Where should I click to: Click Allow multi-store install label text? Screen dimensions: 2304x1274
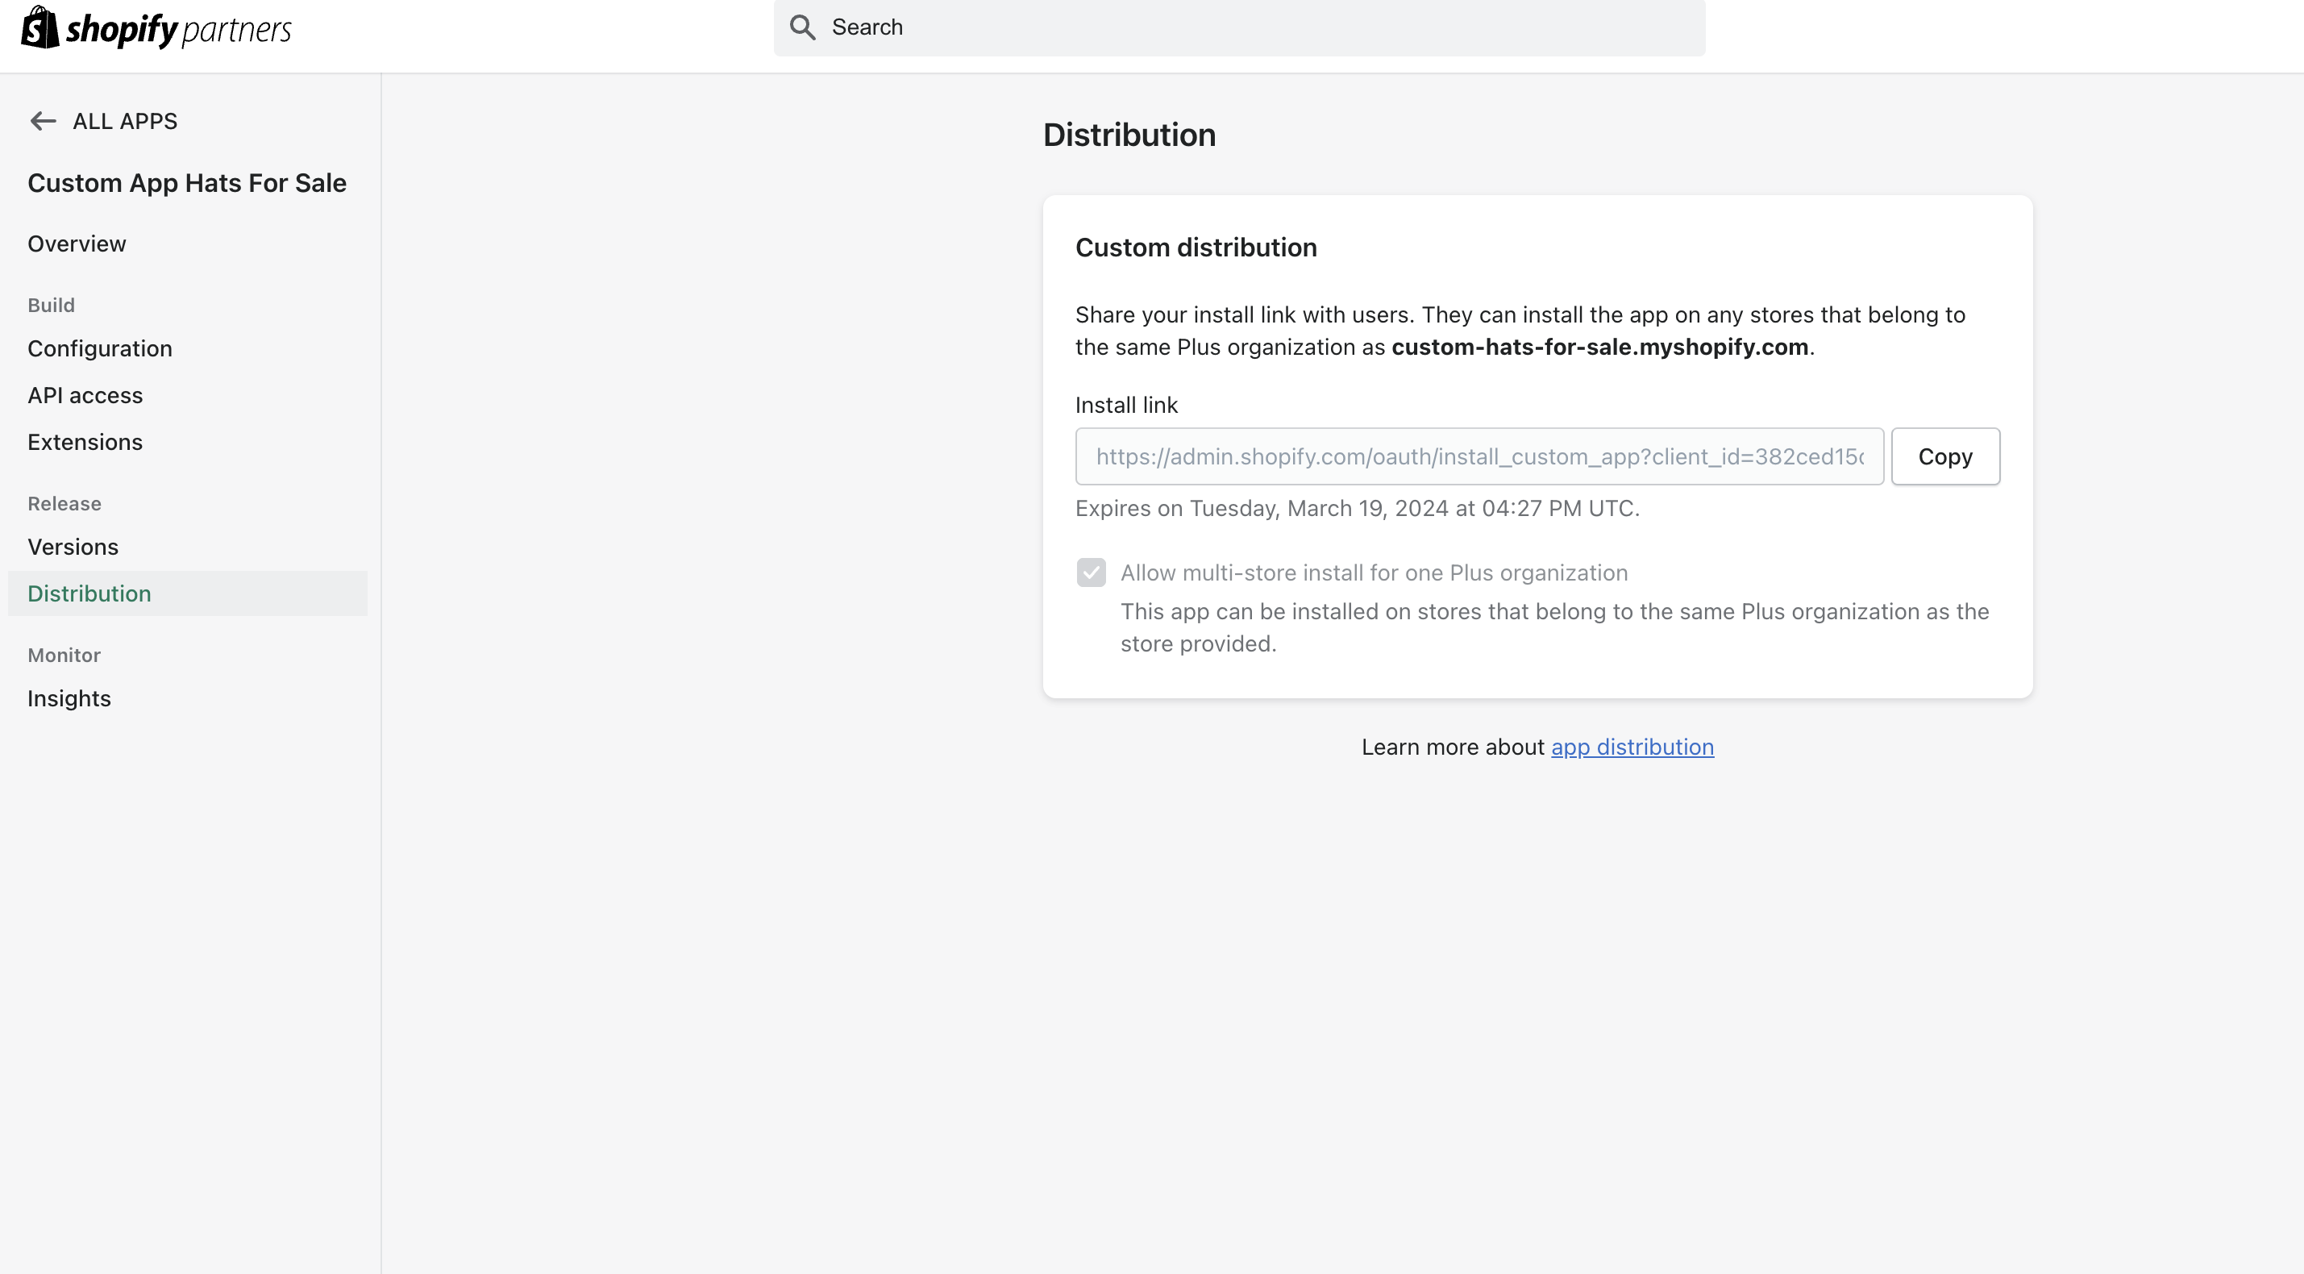[x=1374, y=572]
